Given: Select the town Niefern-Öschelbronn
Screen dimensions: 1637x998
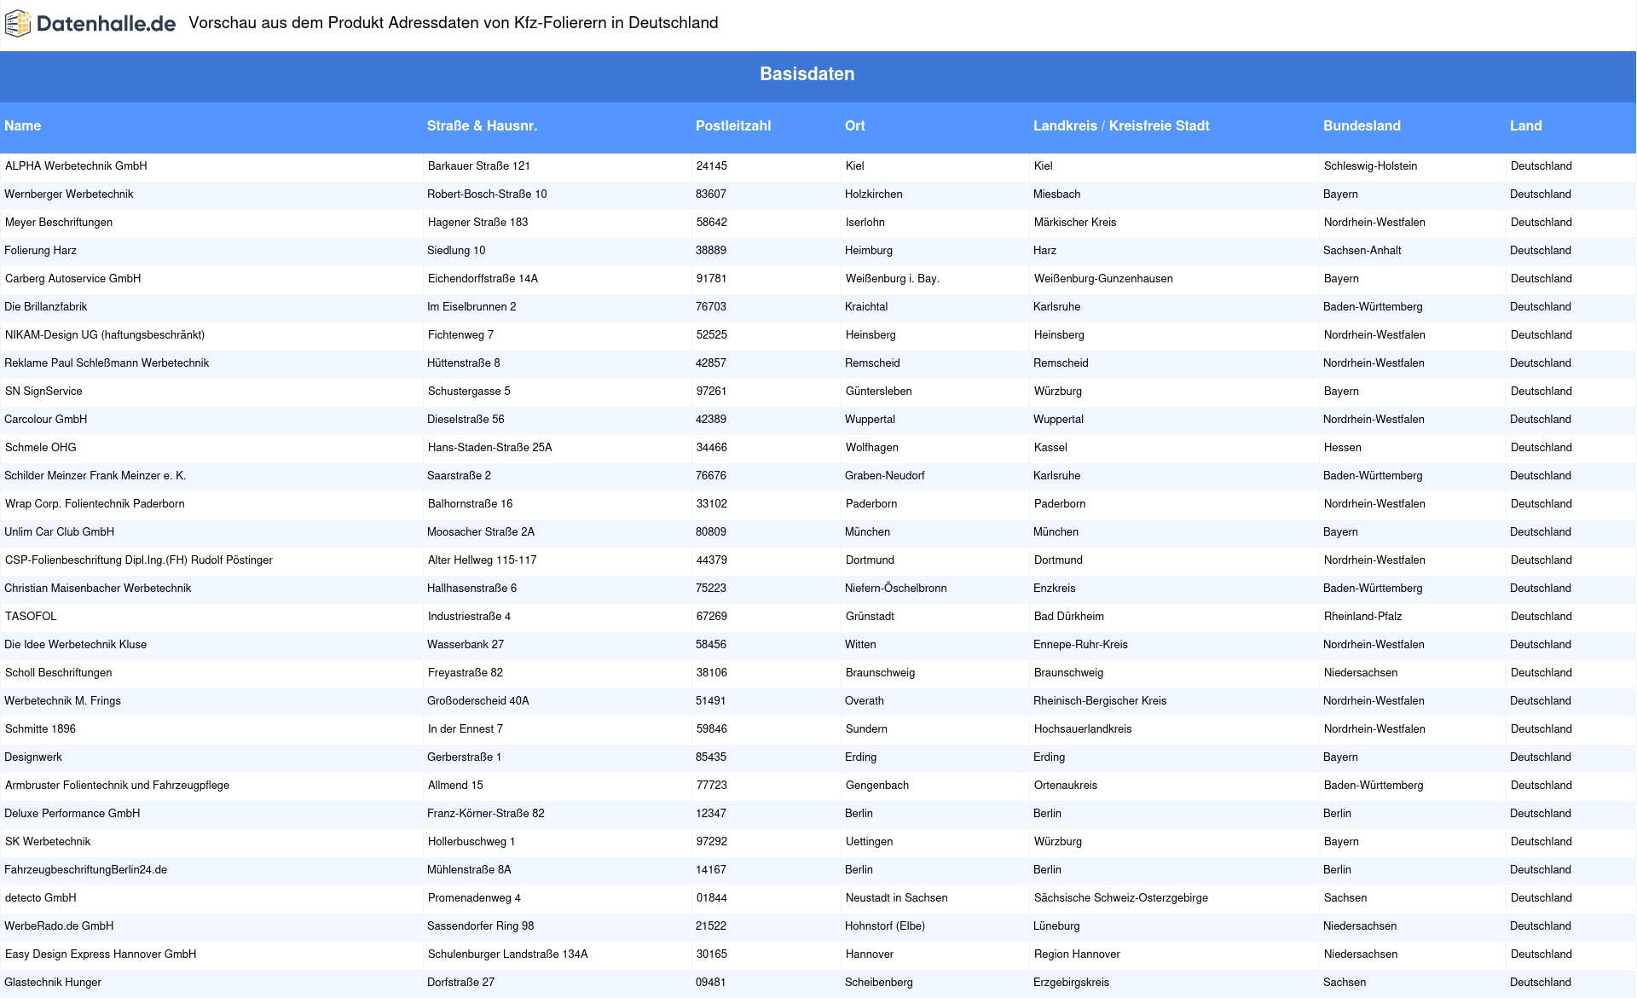Looking at the screenshot, I should [896, 589].
